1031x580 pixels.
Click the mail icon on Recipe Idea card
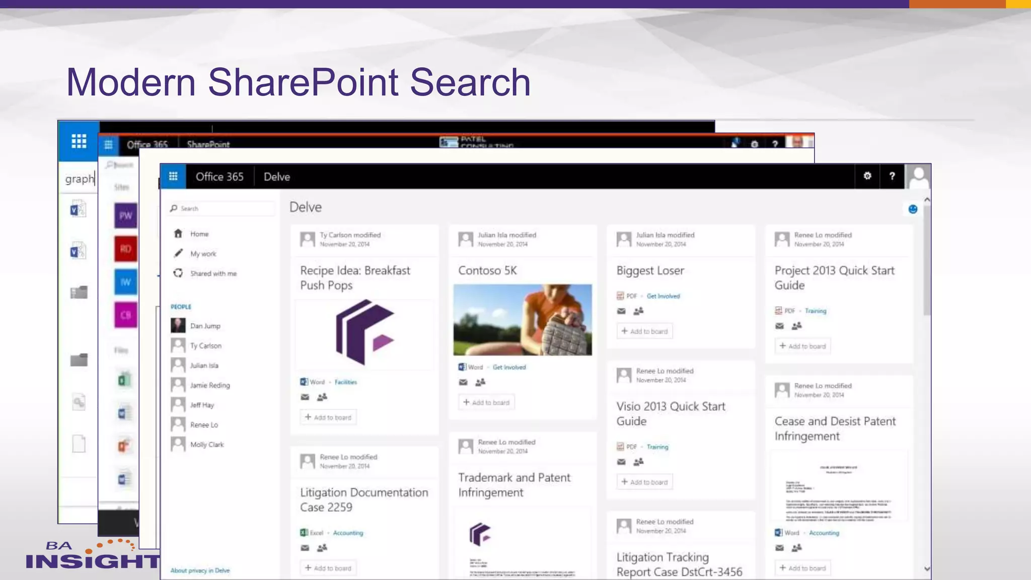[305, 397]
